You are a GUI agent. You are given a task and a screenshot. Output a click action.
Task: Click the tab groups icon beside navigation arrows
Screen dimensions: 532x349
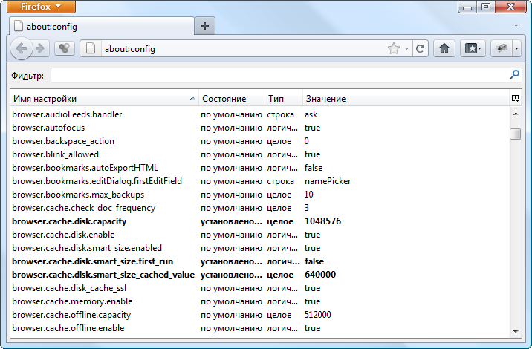pyautogui.click(x=65, y=48)
